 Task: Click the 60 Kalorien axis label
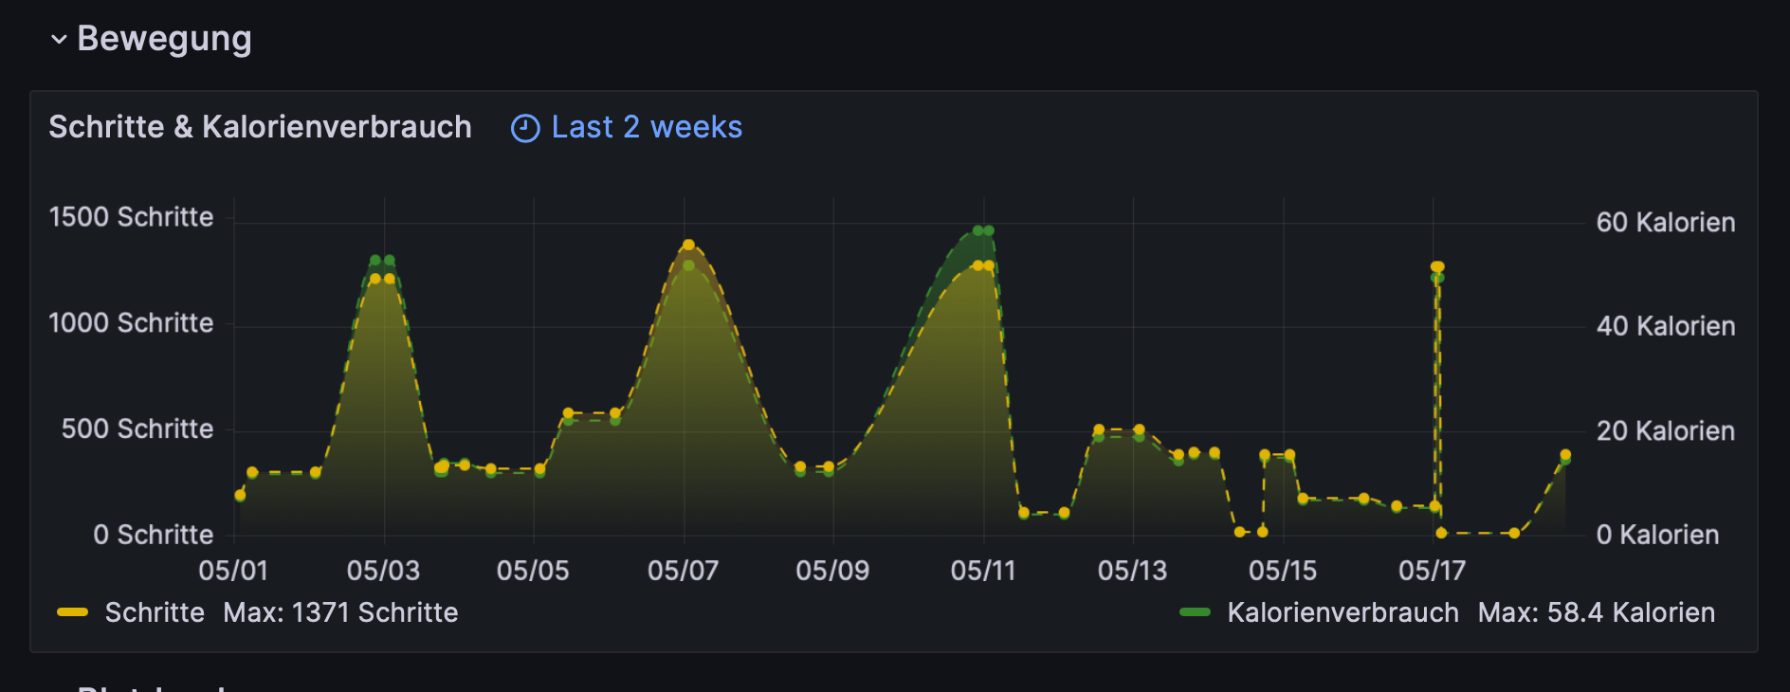1666,223
